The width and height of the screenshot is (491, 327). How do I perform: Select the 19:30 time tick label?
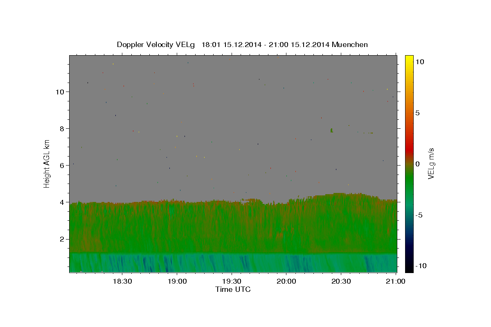click(232, 281)
